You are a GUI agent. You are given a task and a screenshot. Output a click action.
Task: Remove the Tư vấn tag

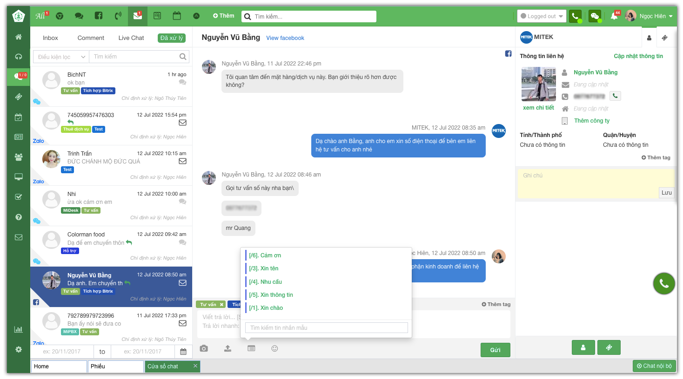click(221, 305)
